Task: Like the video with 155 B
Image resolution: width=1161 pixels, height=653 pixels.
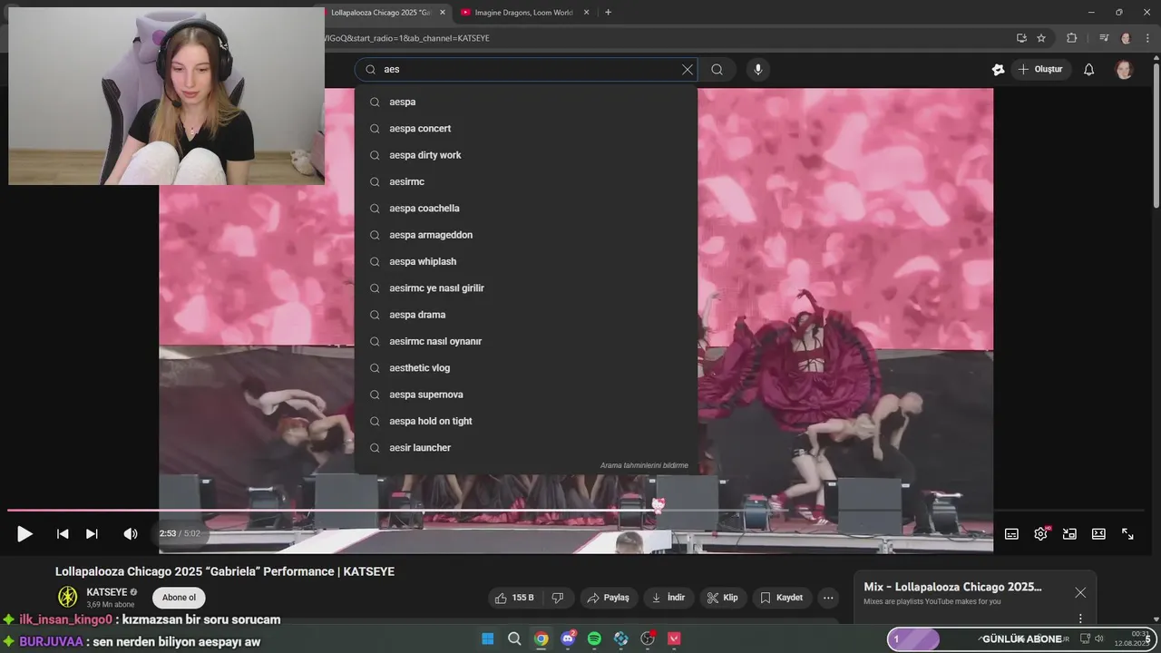Action: pyautogui.click(x=514, y=598)
